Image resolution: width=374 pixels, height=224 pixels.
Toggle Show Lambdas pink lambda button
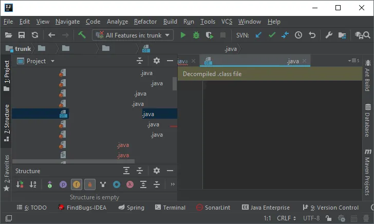point(130,184)
